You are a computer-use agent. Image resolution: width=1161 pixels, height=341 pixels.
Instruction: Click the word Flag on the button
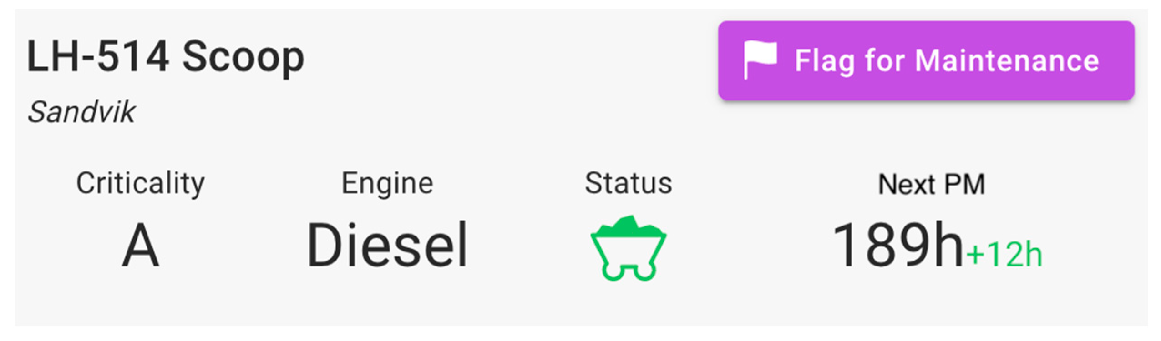pyautogui.click(x=824, y=60)
